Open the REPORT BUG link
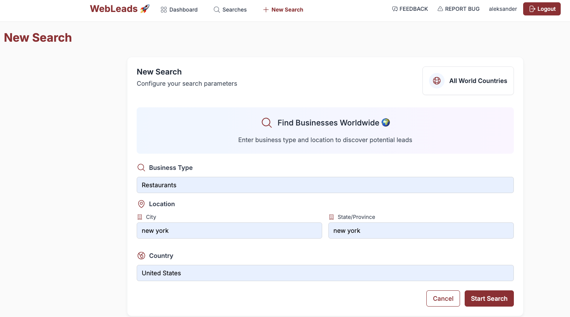 coord(458,9)
